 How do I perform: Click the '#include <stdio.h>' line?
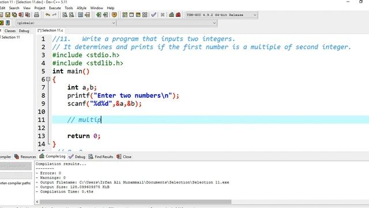click(x=86, y=55)
